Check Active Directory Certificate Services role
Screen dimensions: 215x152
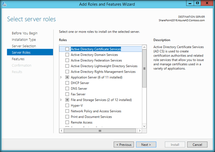pyautogui.click(x=67, y=49)
